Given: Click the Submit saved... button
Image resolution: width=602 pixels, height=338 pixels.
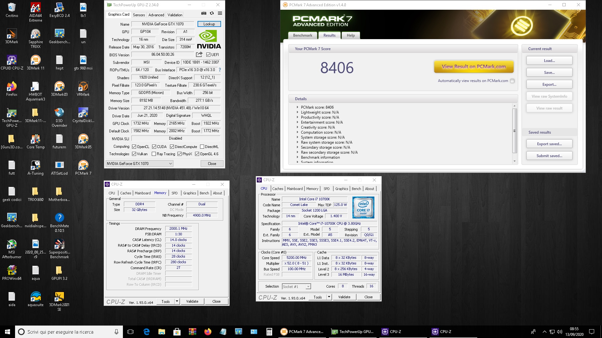Looking at the screenshot, I should 549,156.
